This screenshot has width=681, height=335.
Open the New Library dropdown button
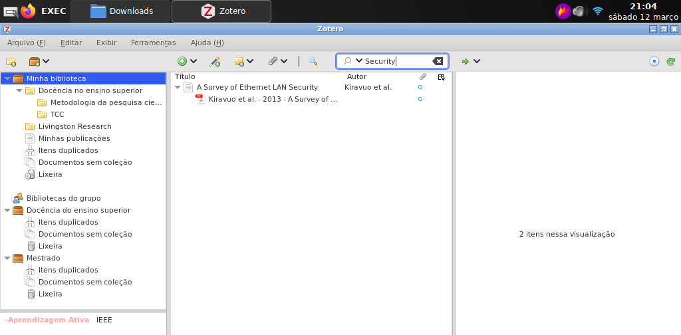coord(39,61)
